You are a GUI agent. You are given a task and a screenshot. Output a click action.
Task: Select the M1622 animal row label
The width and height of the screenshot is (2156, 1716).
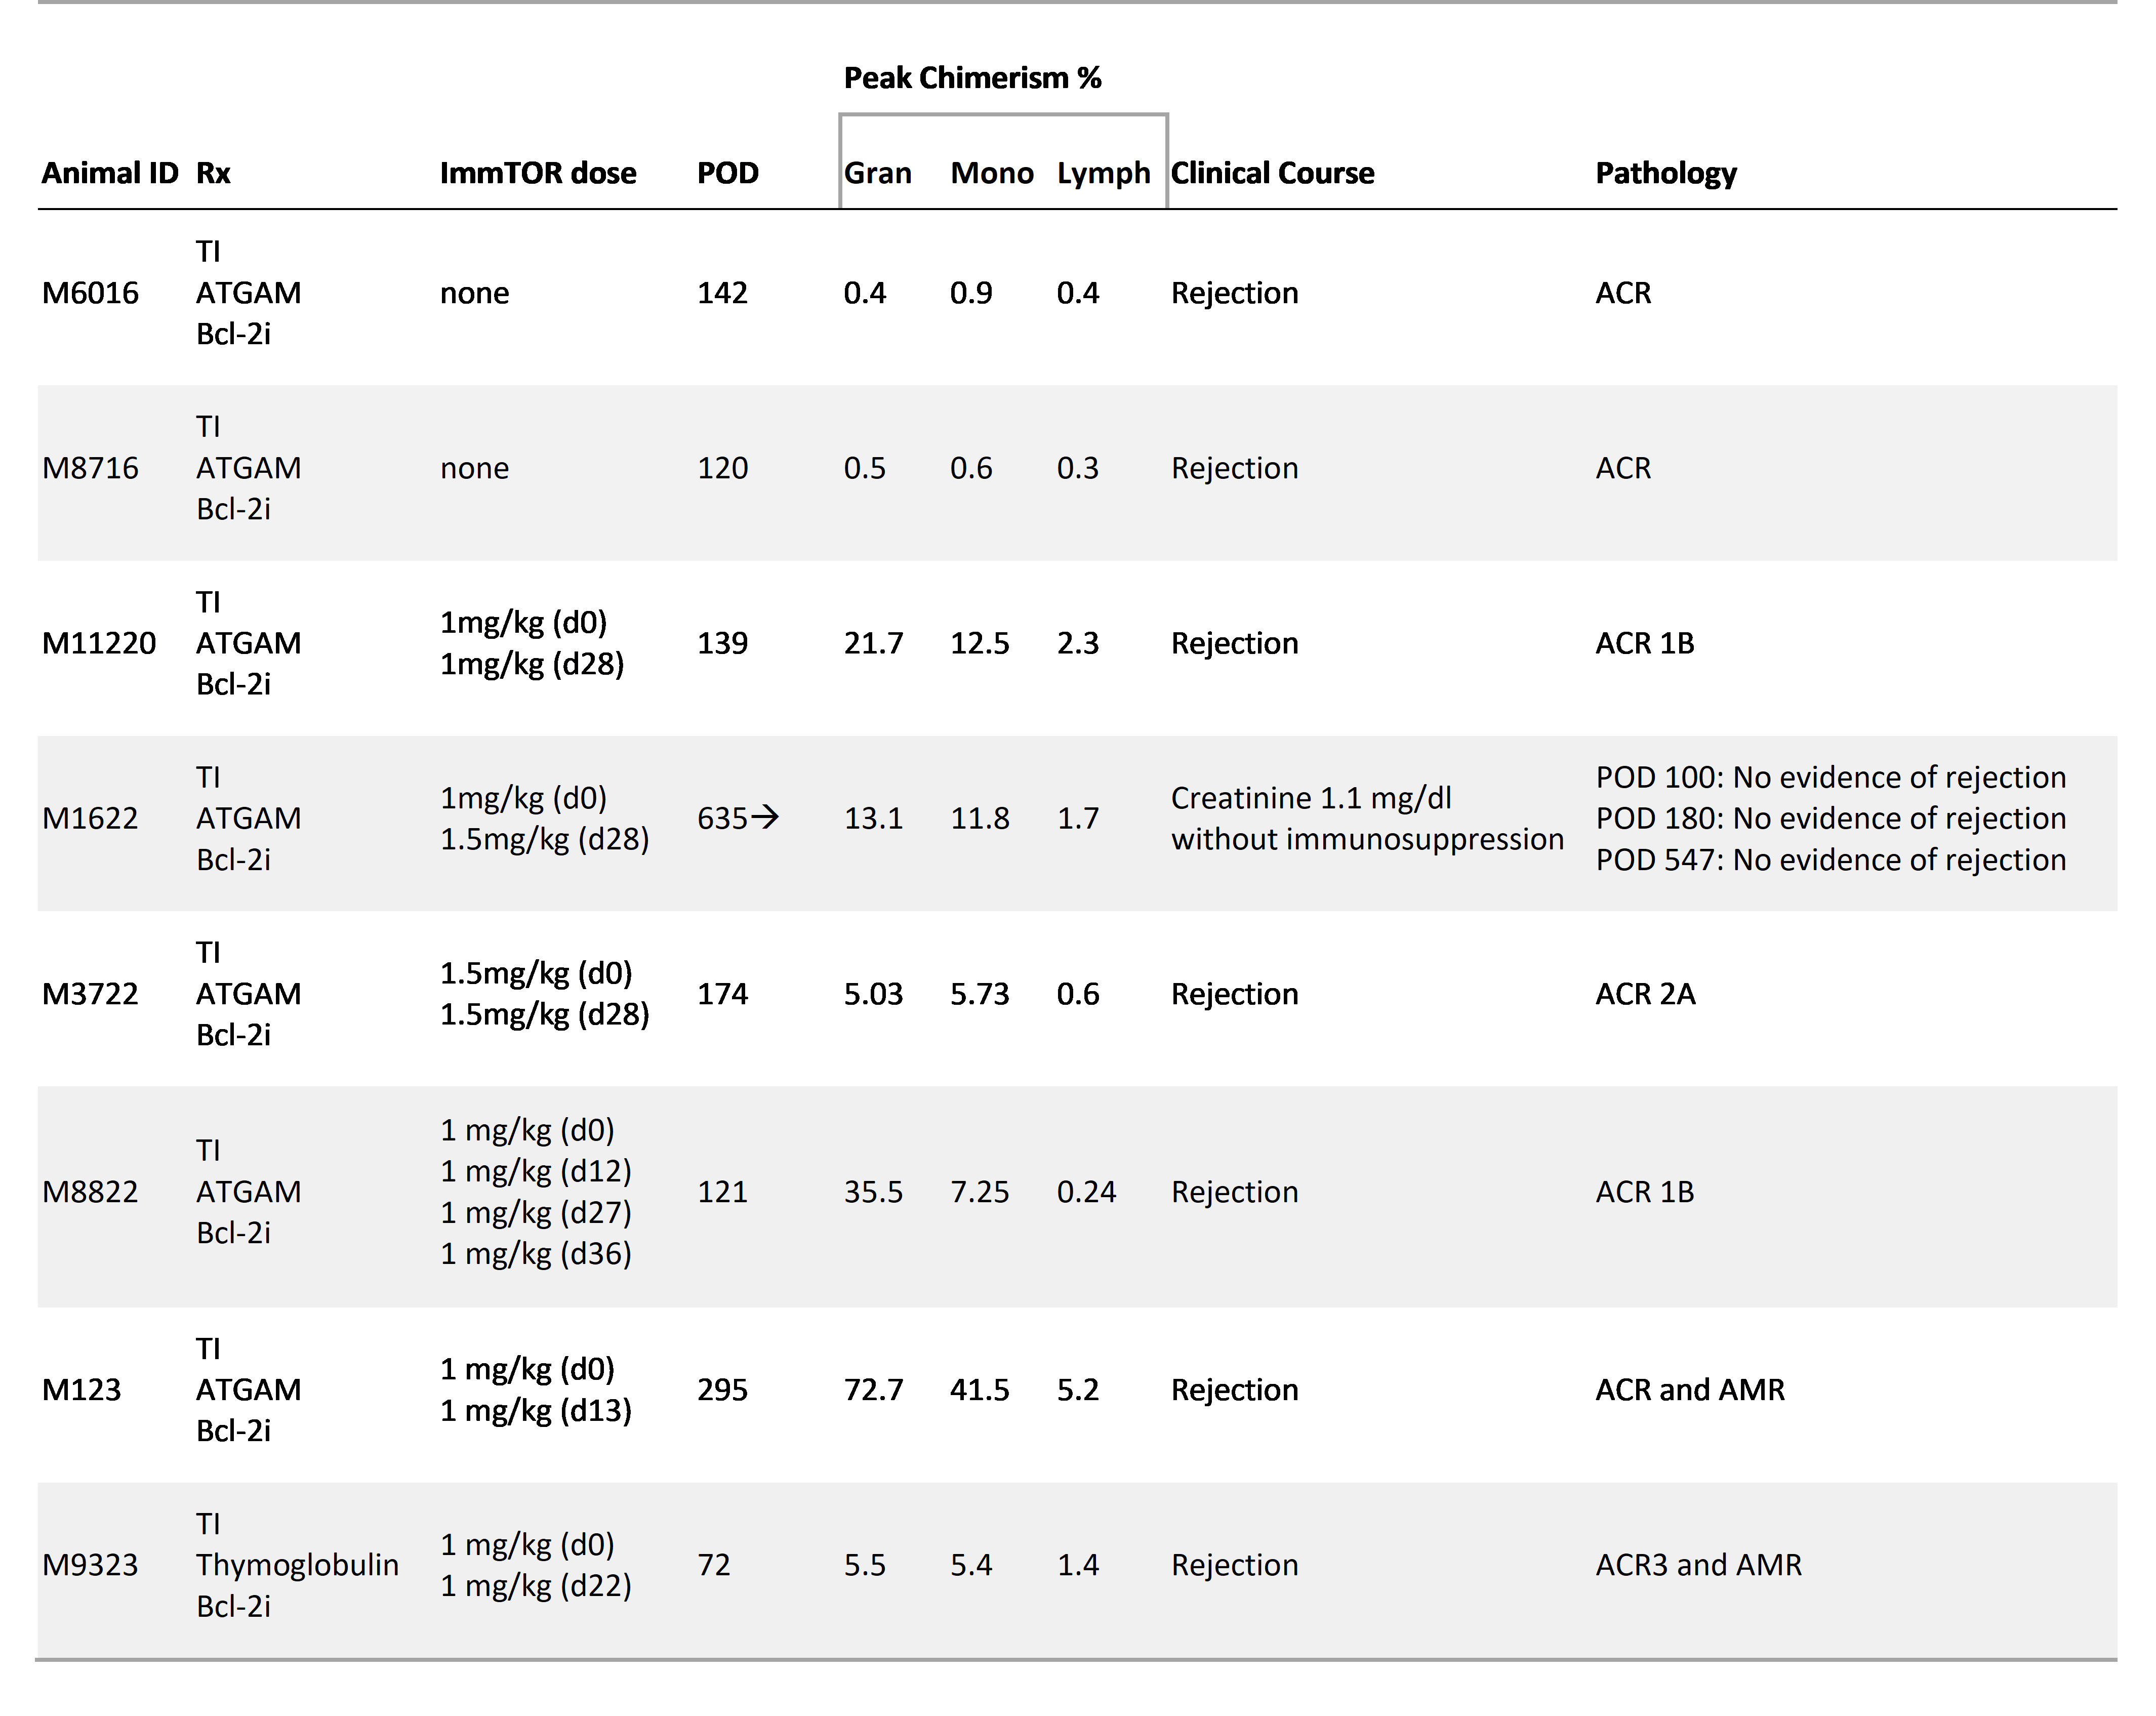pos(90,818)
